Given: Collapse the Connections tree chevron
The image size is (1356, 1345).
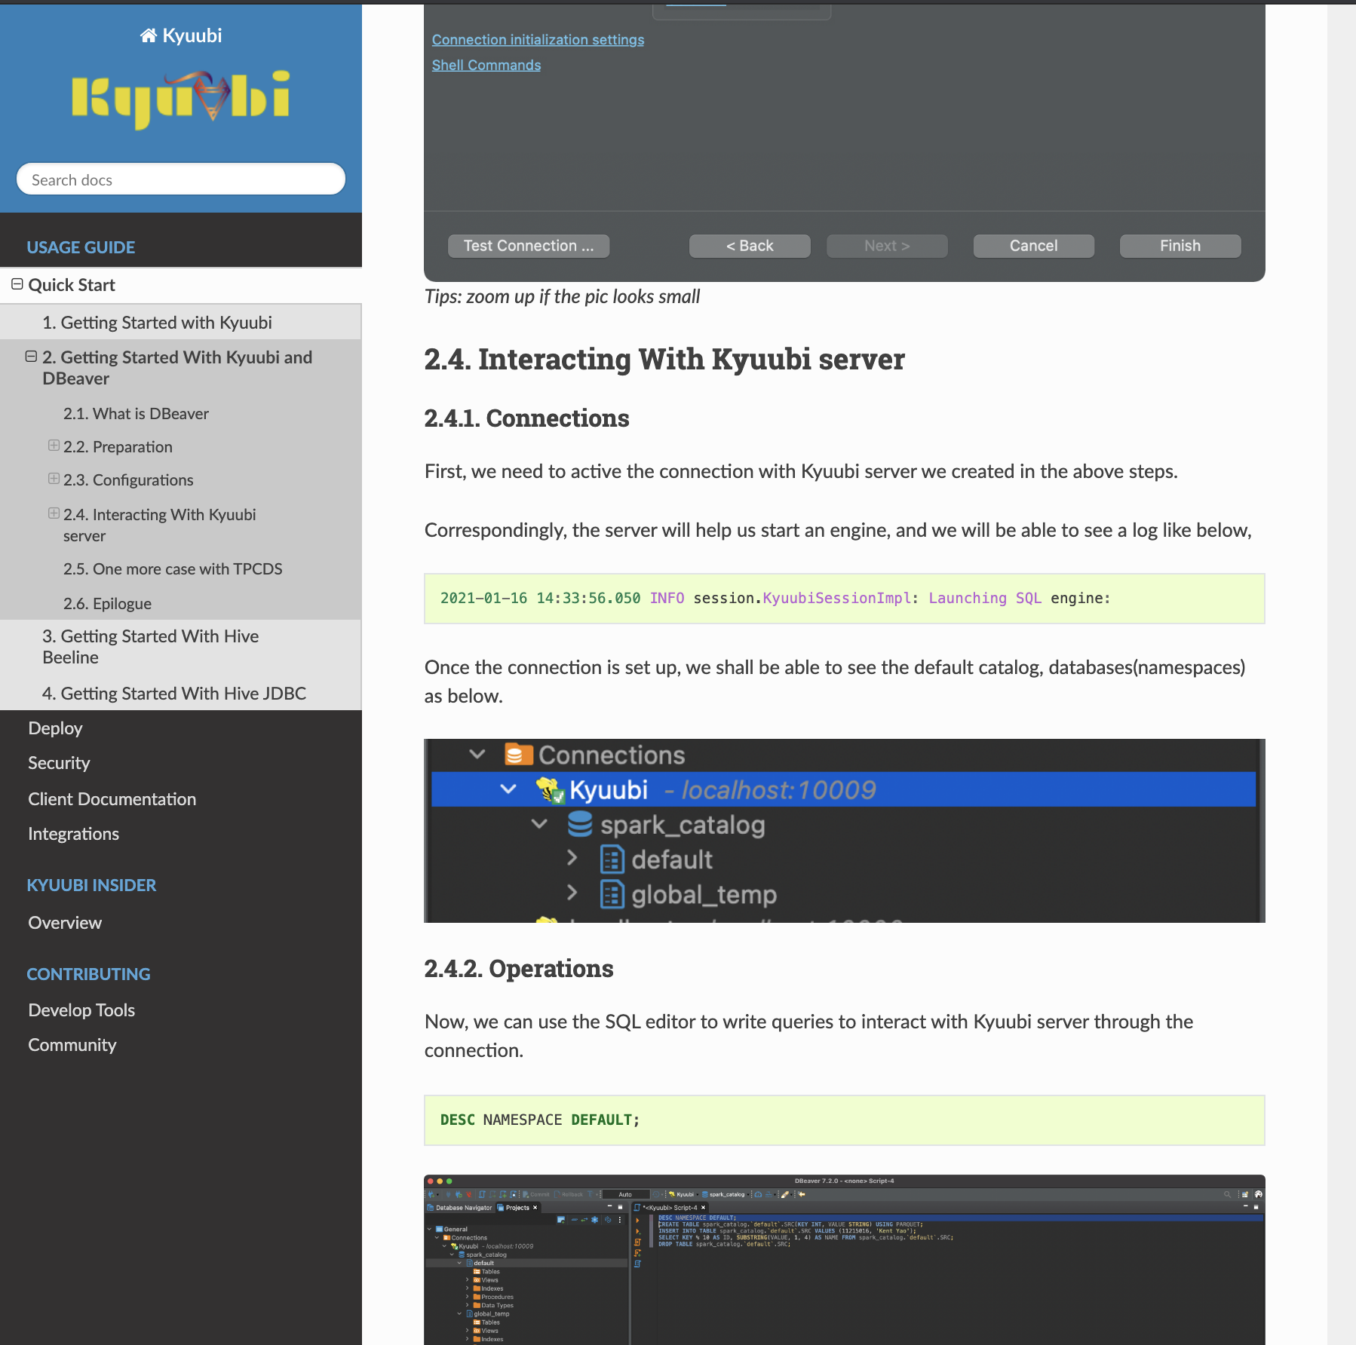Looking at the screenshot, I should (x=477, y=754).
